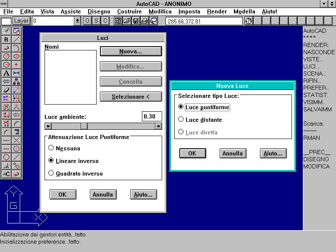
Task: Click Nuova... button in Luci dialog
Action: [131, 51]
